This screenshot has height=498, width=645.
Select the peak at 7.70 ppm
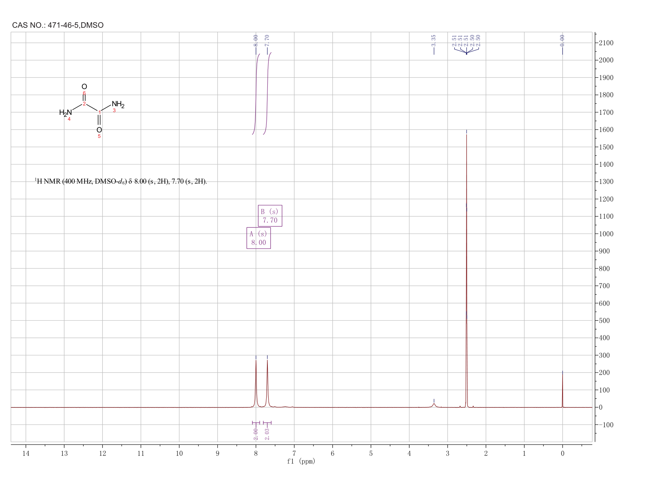coord(267,383)
